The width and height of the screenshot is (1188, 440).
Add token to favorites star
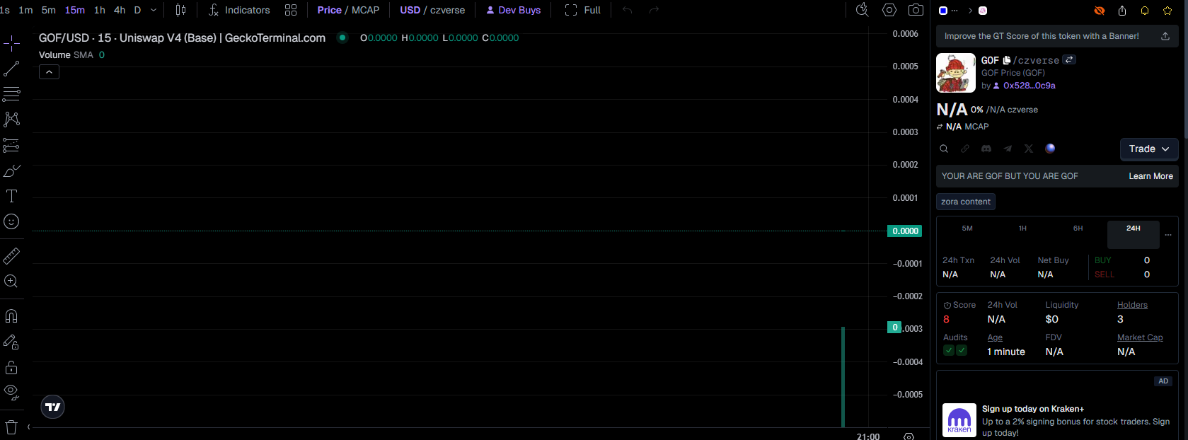1167,11
